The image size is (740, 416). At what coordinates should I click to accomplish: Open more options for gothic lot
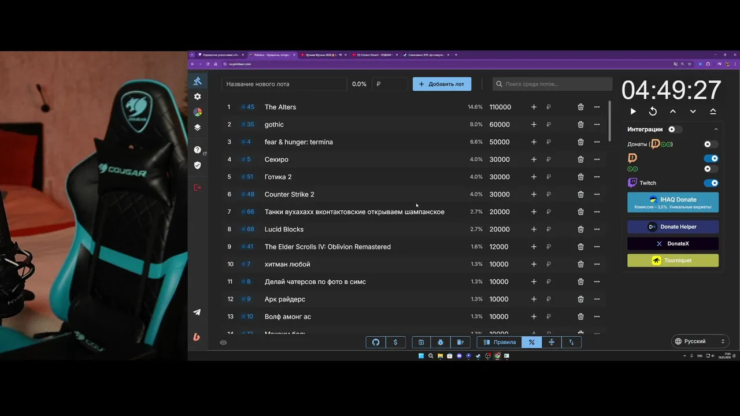pyautogui.click(x=597, y=124)
